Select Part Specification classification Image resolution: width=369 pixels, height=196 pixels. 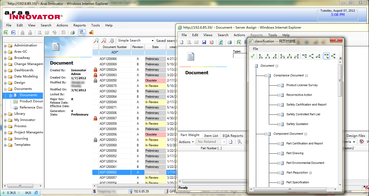tap(297, 183)
